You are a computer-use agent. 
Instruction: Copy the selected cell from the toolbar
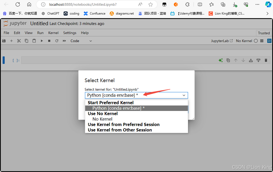[27, 41]
